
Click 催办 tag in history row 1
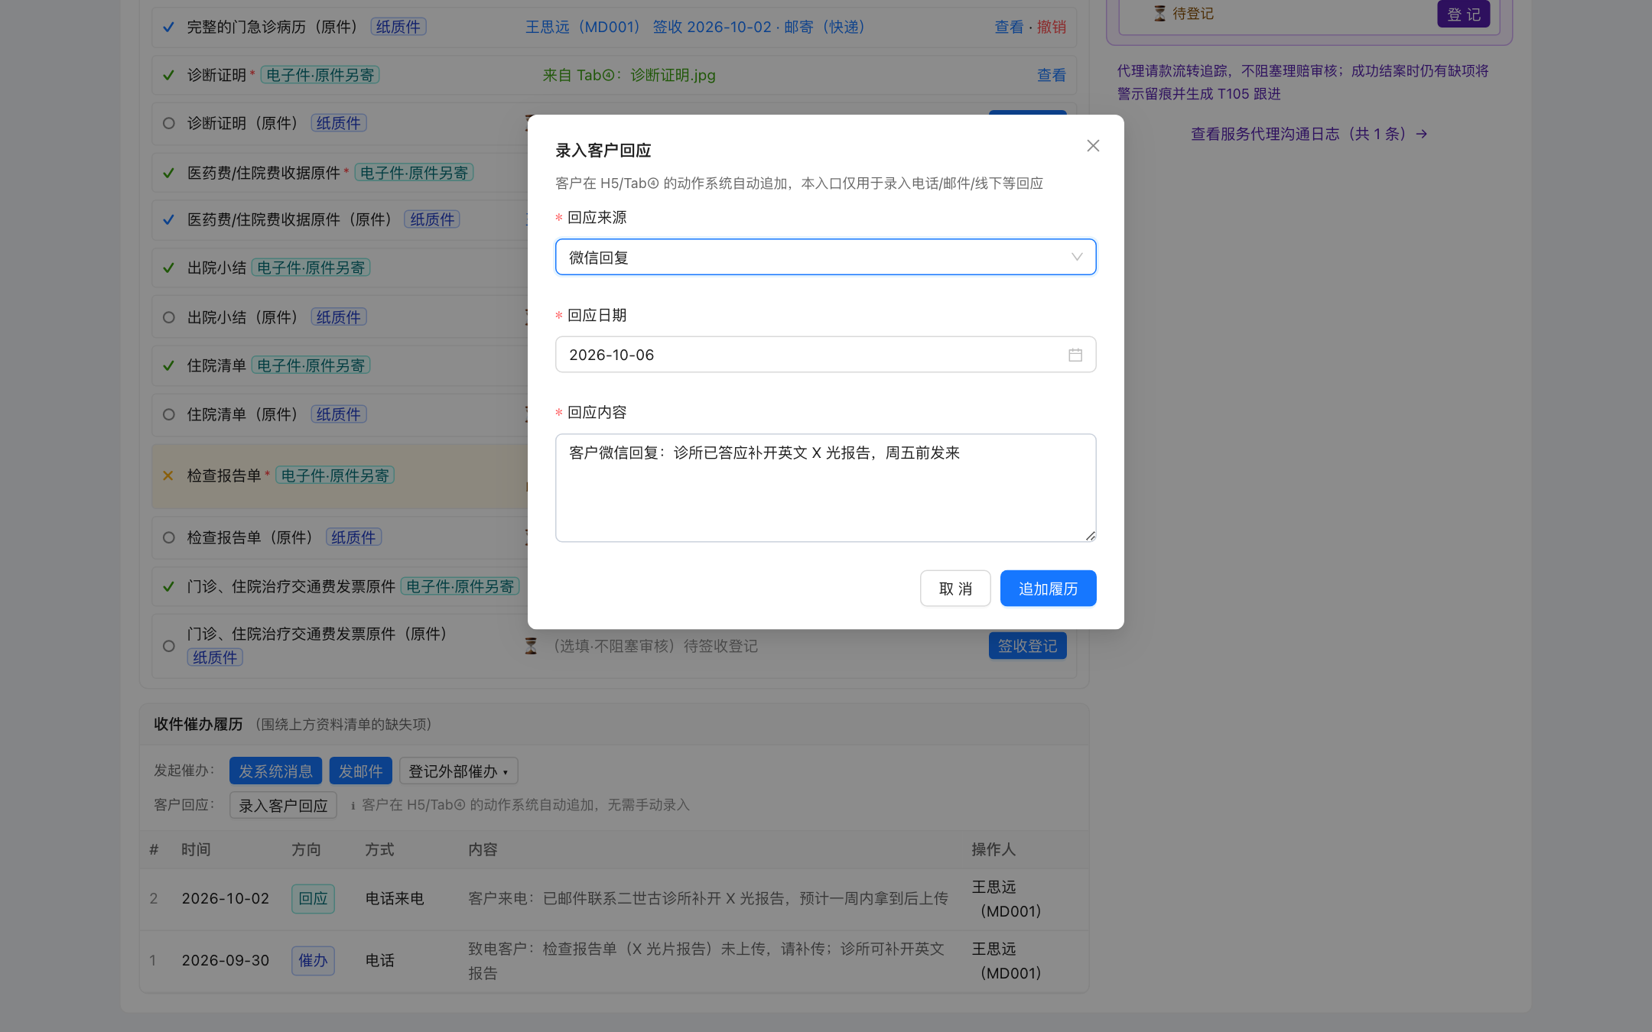tap(313, 960)
